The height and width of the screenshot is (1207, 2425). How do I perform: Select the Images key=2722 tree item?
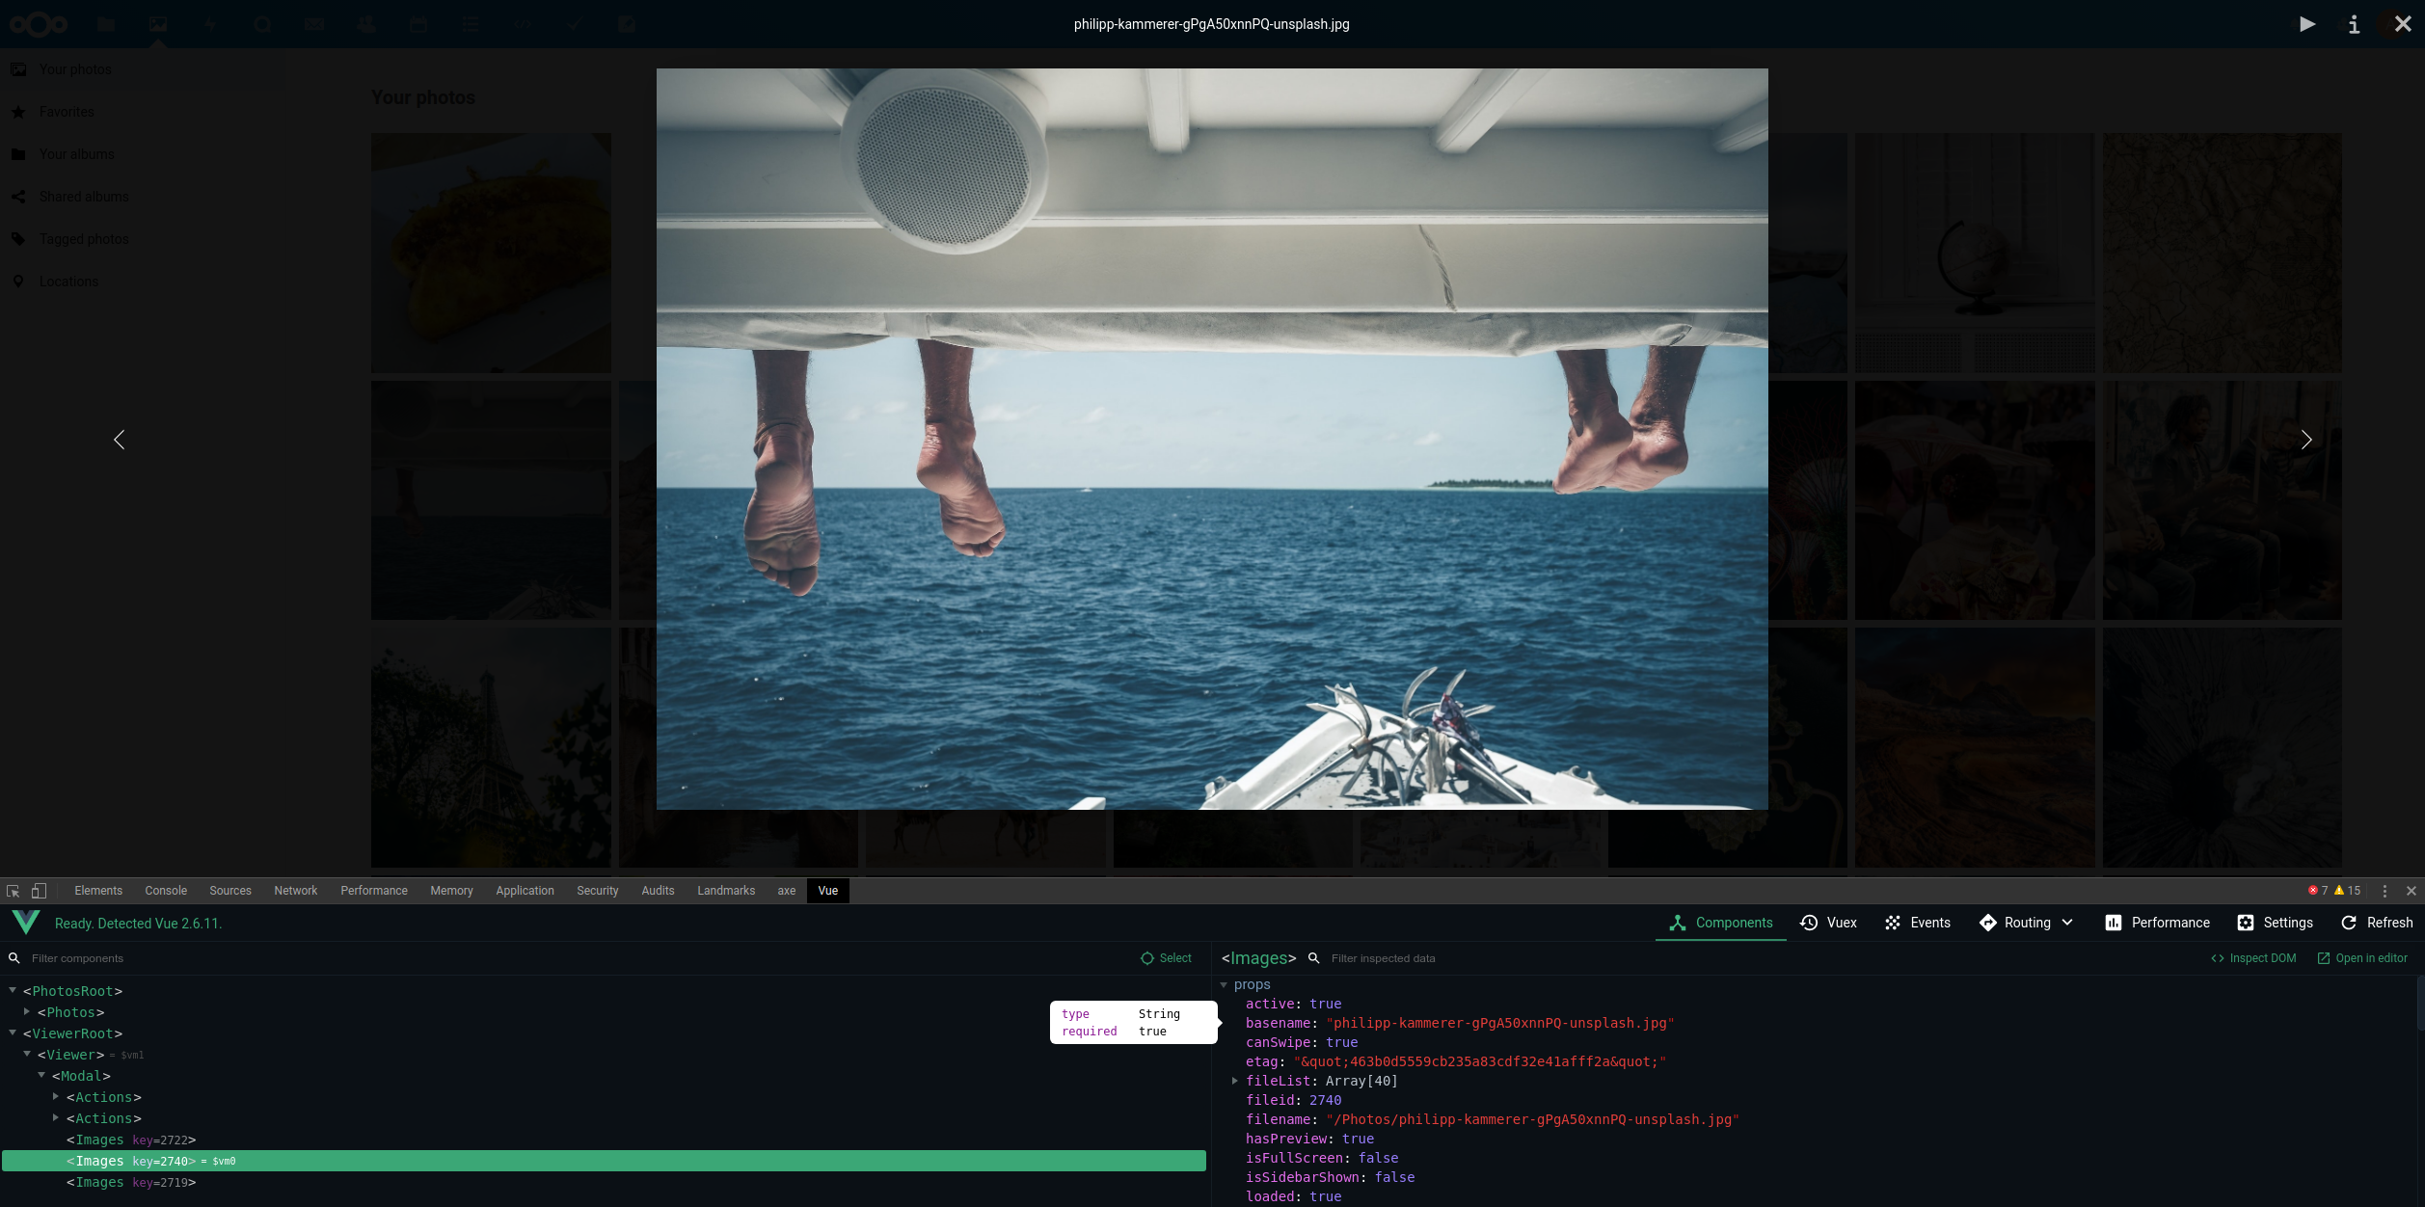tap(130, 1140)
